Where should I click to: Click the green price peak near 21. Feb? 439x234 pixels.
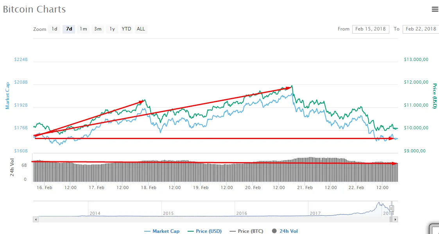[292, 86]
